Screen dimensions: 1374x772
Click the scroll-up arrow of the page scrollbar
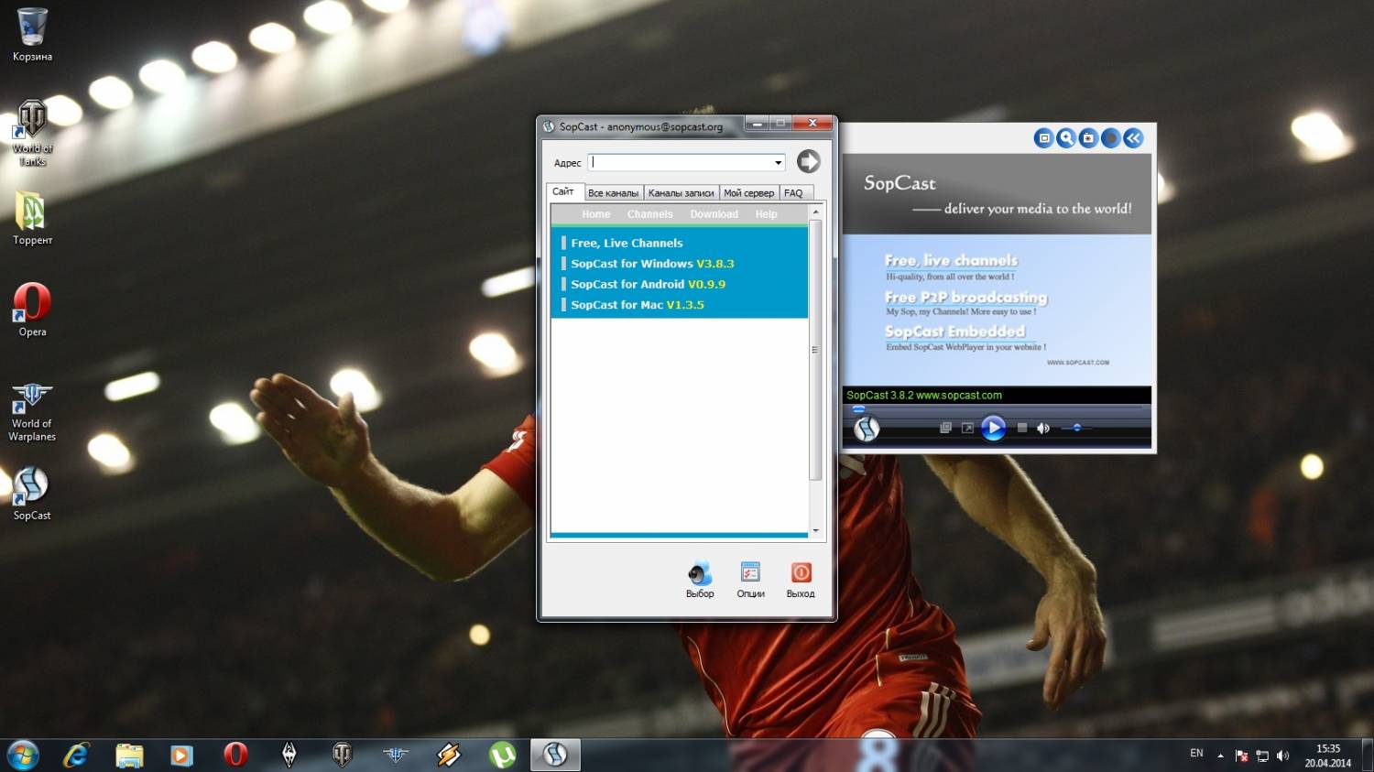tap(815, 212)
